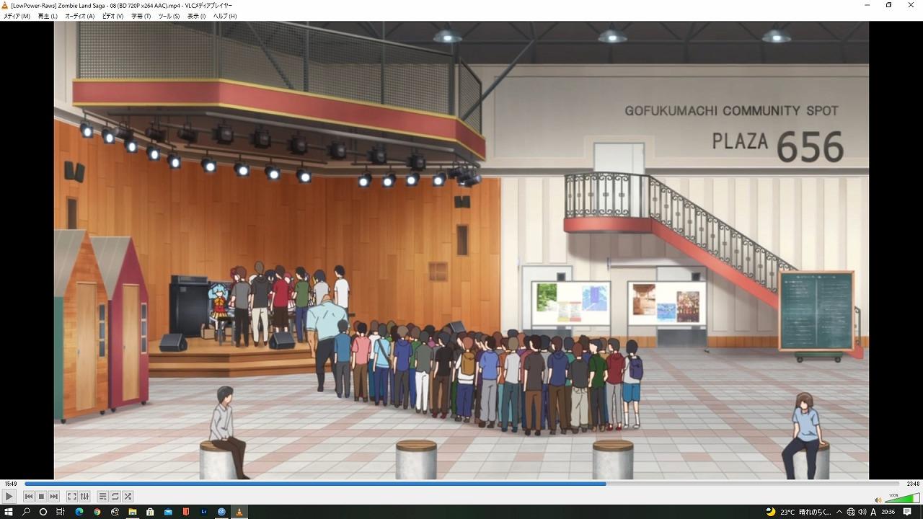Viewport: 923px width, 519px height.
Task: Click the green volume slider
Action: [901, 498]
